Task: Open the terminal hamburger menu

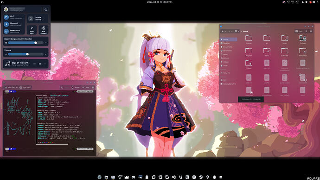Action: [x=93, y=88]
